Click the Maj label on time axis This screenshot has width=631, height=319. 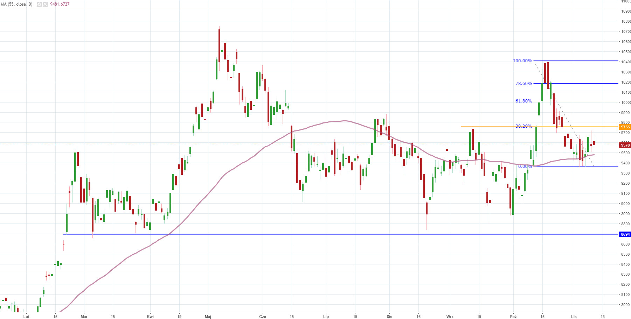click(208, 317)
